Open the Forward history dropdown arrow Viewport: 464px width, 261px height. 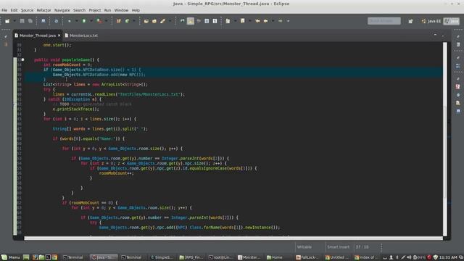[x=288, y=21]
